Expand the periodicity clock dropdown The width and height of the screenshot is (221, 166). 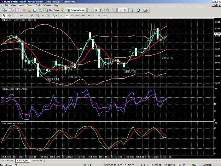(141, 10)
